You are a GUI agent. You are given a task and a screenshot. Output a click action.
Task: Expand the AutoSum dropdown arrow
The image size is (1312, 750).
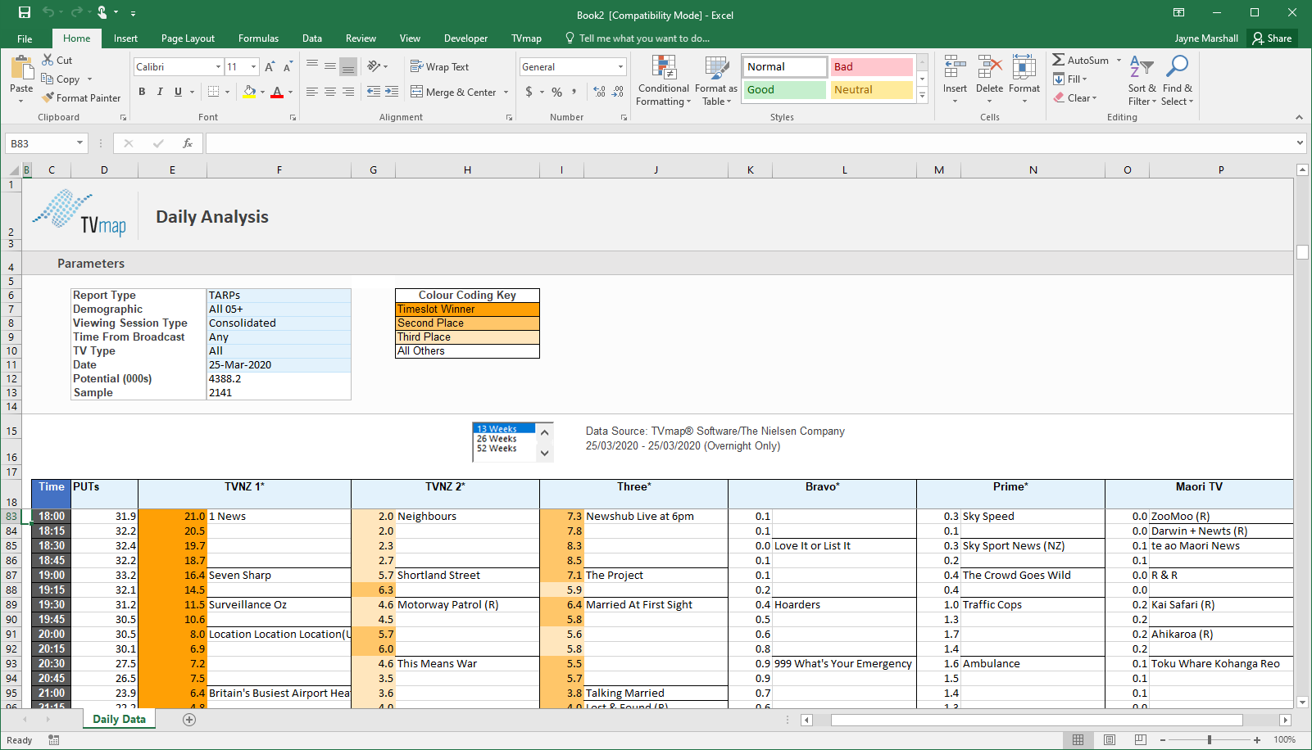[x=1119, y=60]
